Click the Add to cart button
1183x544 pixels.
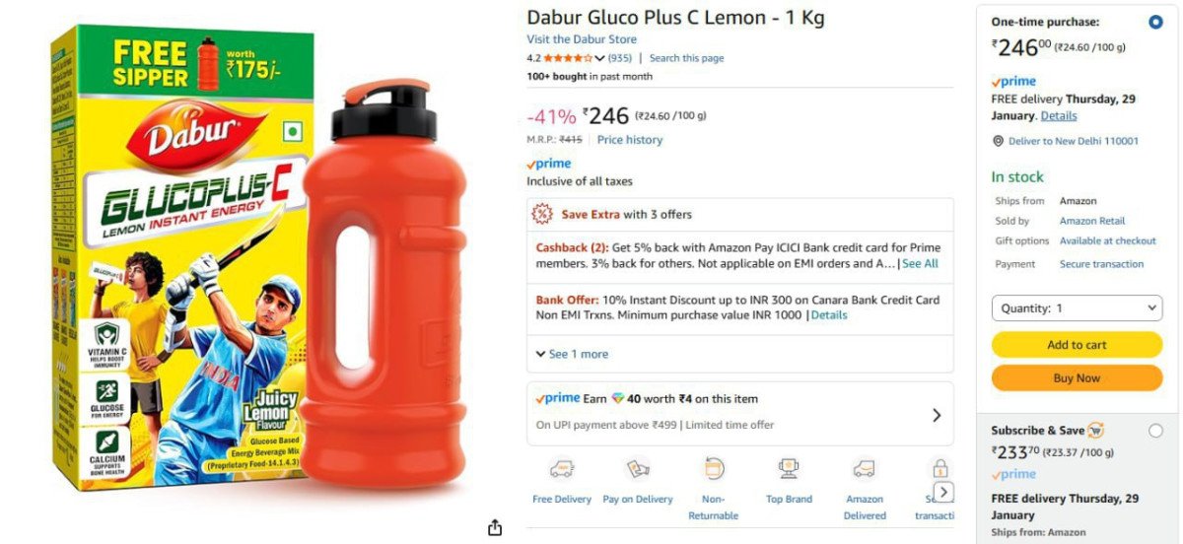(1077, 345)
